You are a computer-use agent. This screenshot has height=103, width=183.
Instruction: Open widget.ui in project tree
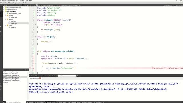tap(13, 27)
